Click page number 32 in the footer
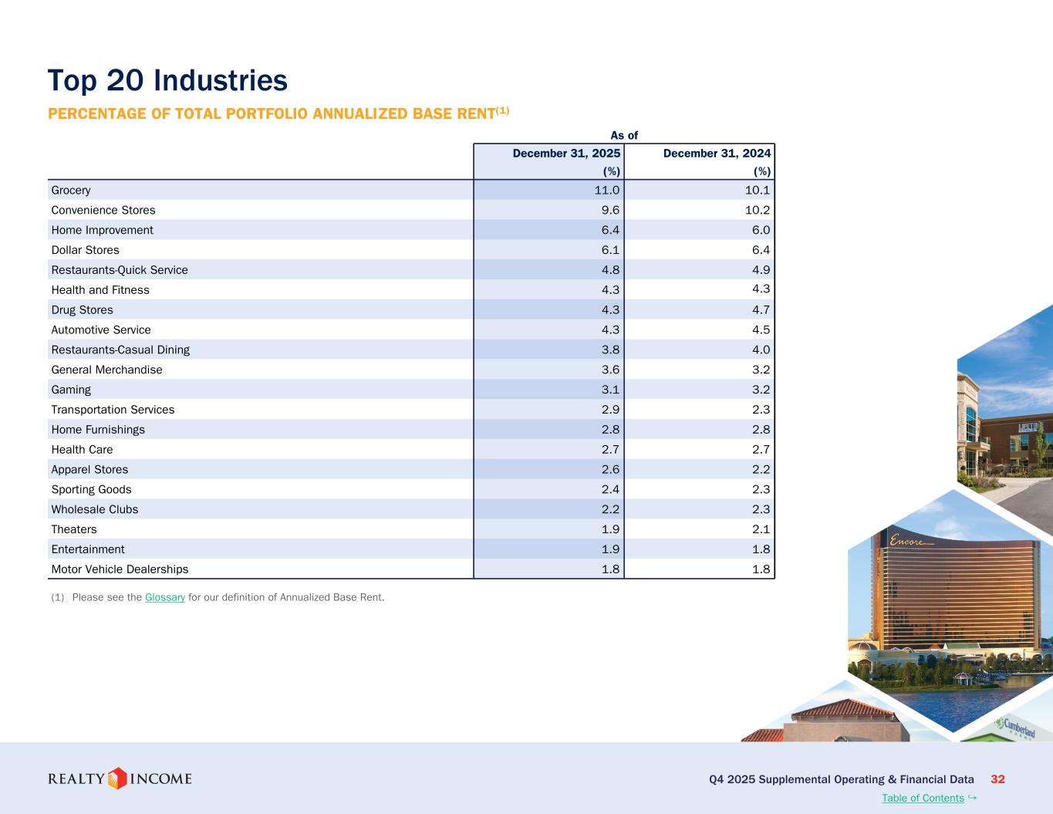Viewport: 1053px width, 814px height. click(997, 779)
